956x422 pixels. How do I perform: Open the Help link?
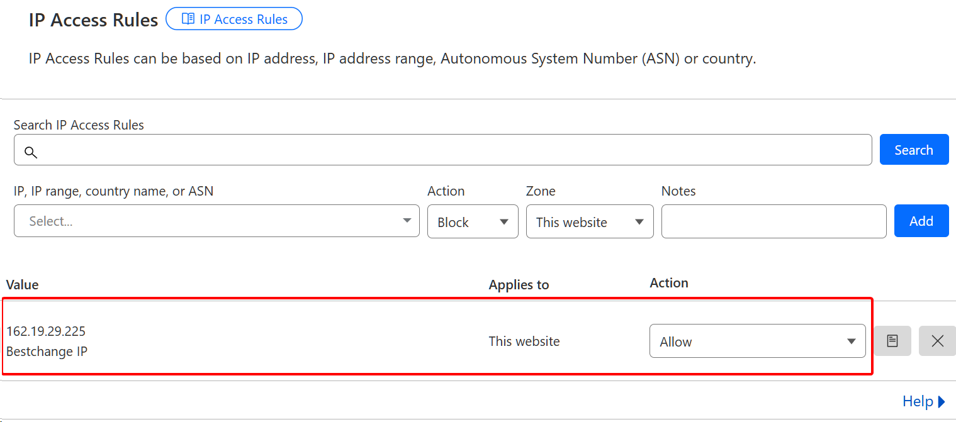click(917, 401)
